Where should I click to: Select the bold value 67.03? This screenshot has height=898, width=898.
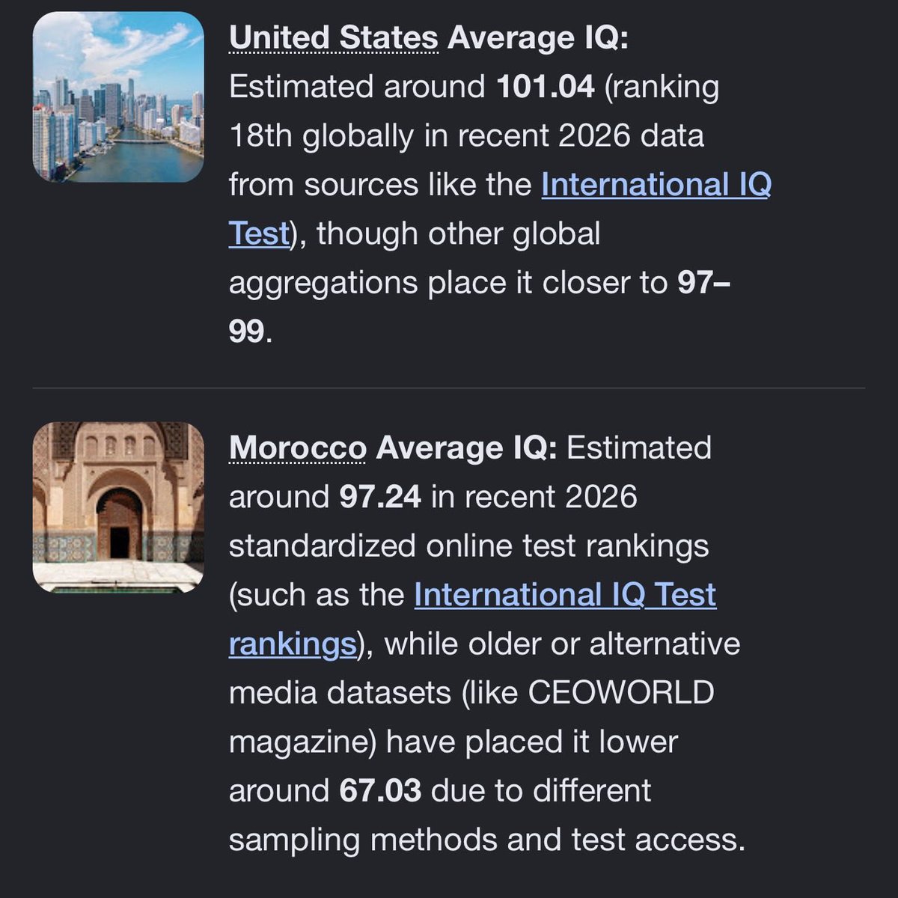click(380, 790)
